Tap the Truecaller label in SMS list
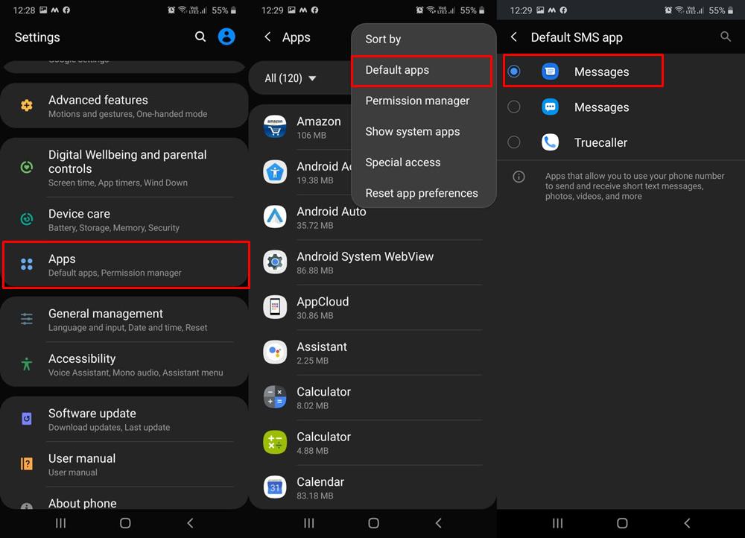 (x=600, y=142)
